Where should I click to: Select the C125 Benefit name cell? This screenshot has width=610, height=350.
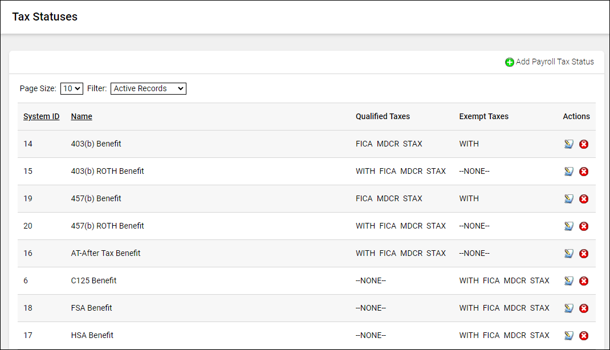point(93,280)
